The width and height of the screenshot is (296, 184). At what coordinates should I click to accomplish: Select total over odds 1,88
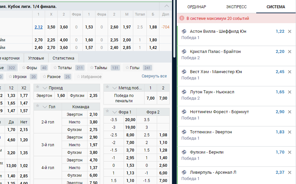point(153,27)
